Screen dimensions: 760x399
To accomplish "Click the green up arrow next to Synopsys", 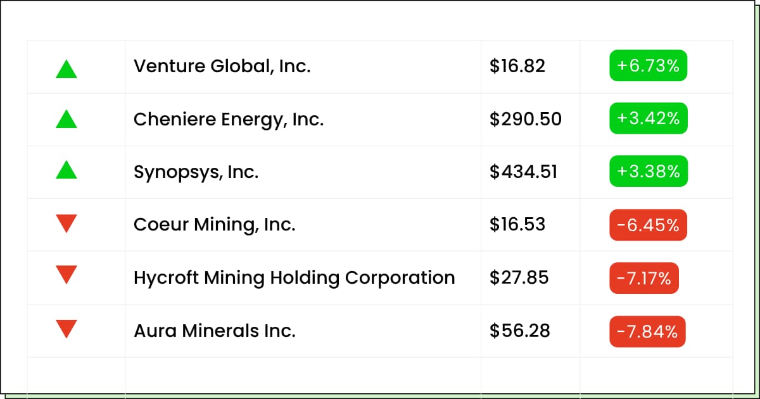I will tap(66, 170).
